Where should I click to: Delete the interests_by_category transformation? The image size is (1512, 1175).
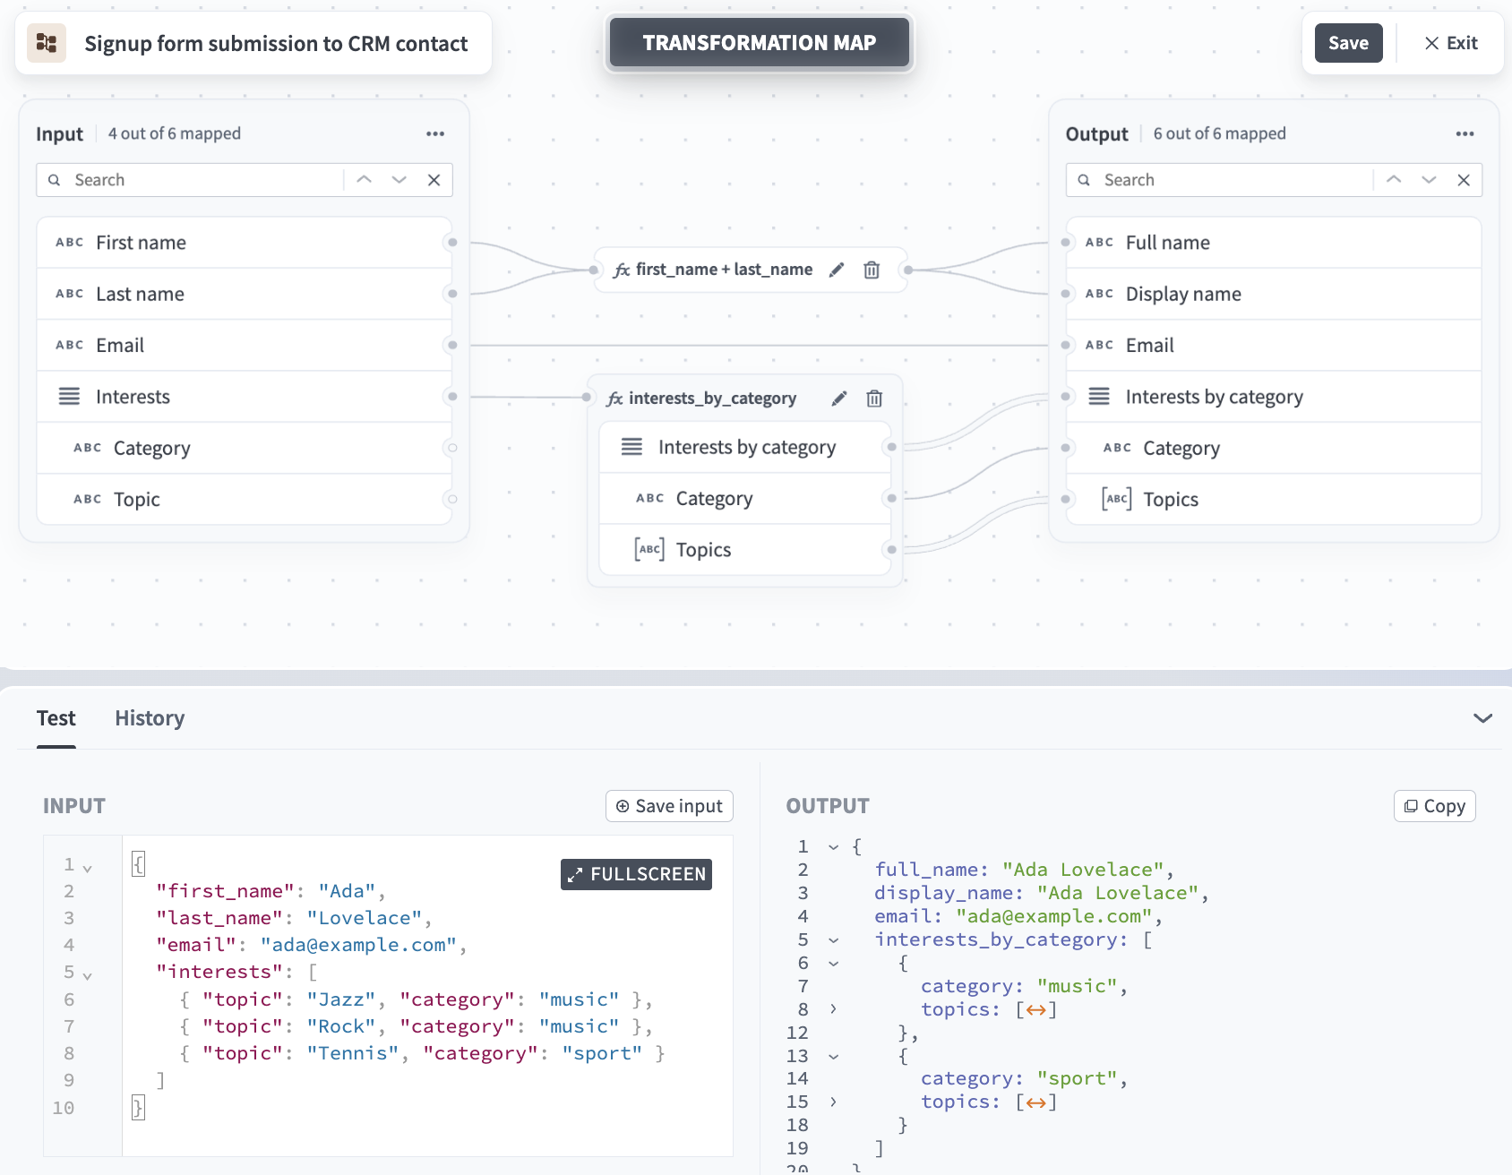tap(874, 399)
